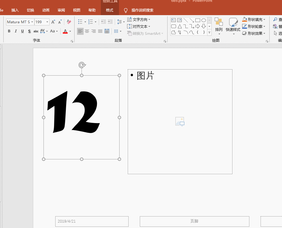Image resolution: width=282 pixels, height=228 pixels.
Task: Expand the font size dropdown showing 199
Action: [47, 22]
